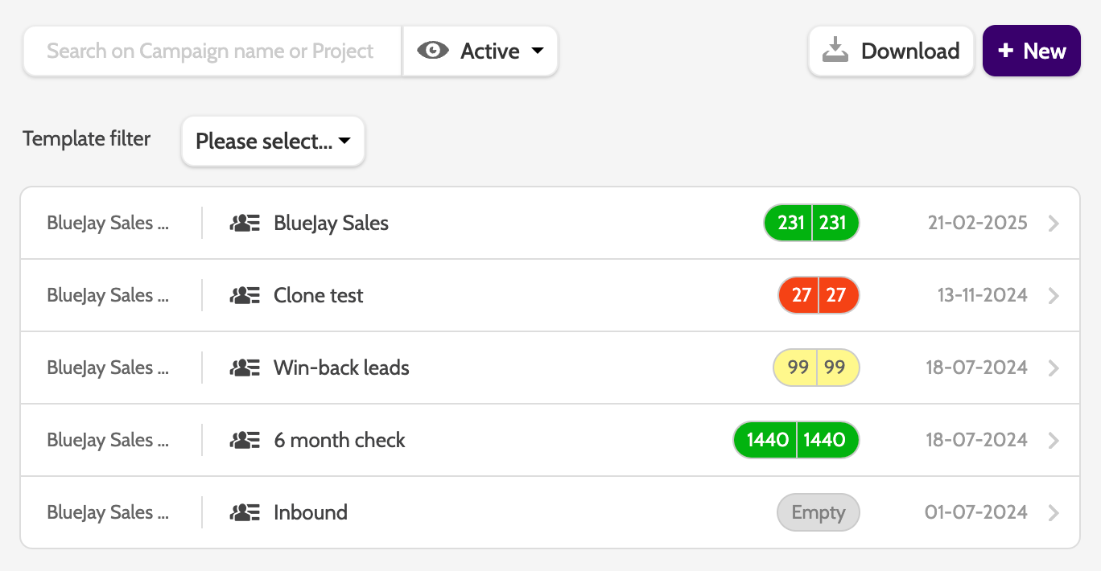Click the green 231 status badge
The width and height of the screenshot is (1101, 571).
(811, 223)
